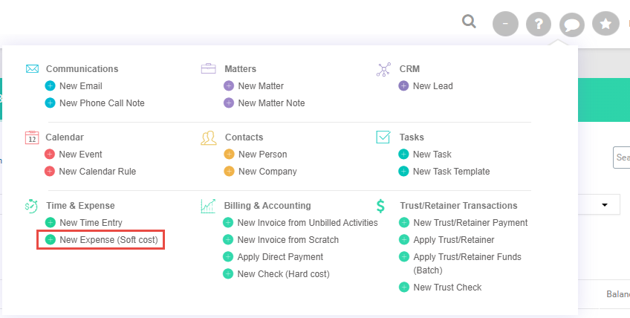The image size is (630, 318).
Task: Click the Trust/Retainer Transactions heading
Action: tap(458, 206)
